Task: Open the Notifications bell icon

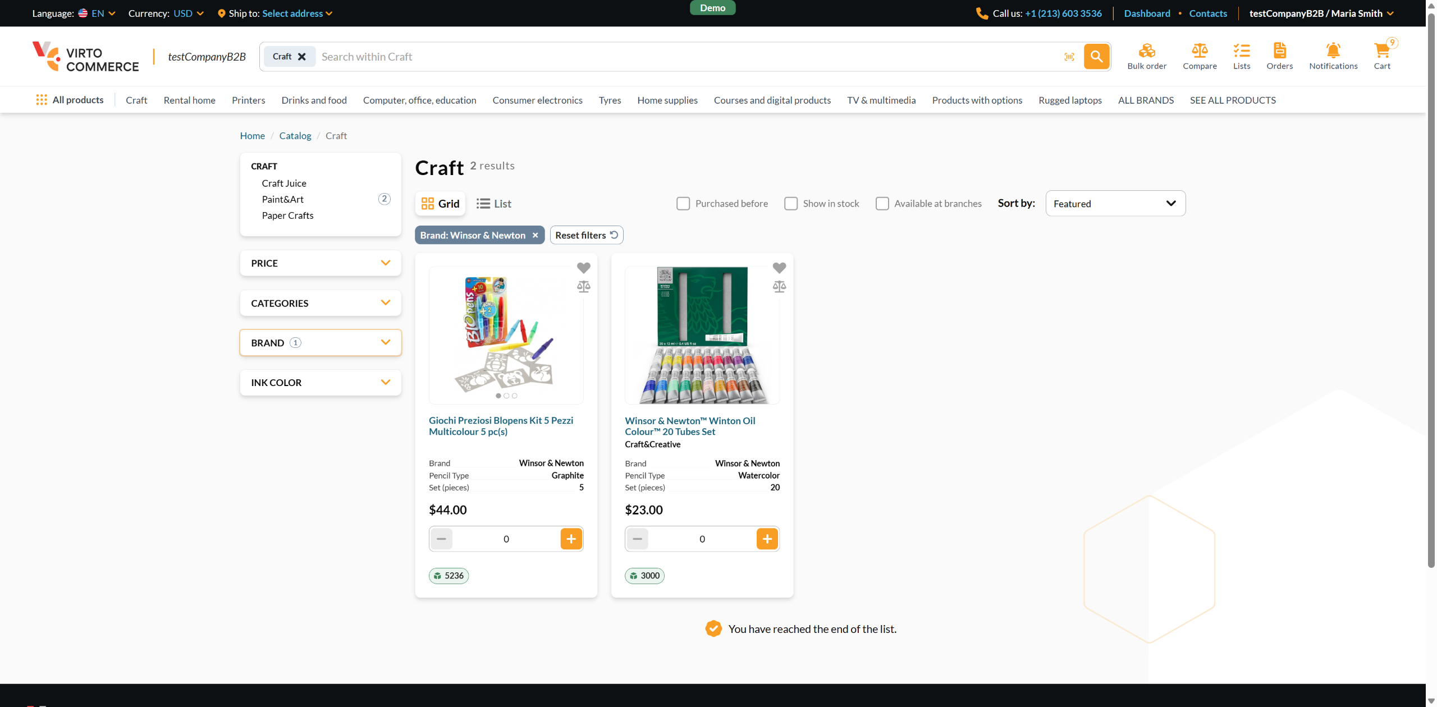Action: pos(1333,51)
